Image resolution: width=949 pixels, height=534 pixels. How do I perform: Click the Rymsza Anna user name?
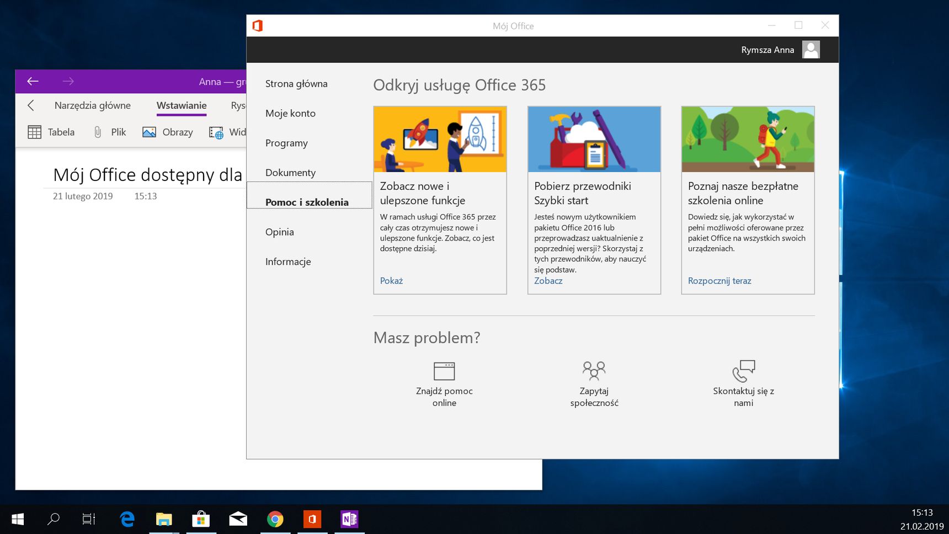tap(767, 50)
